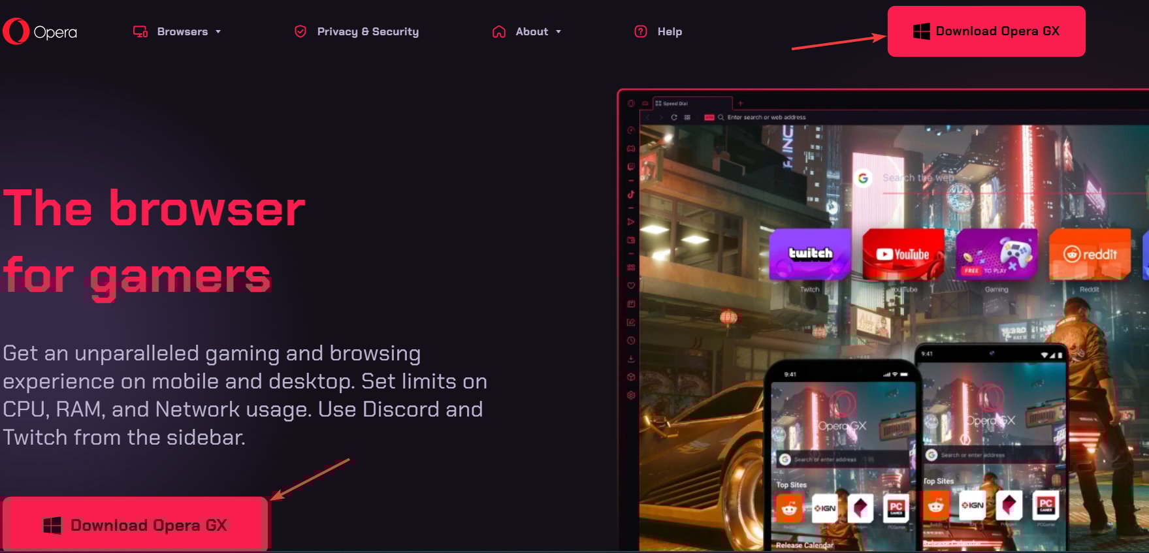
Task: Click the monitor icon beside Browsers
Action: (x=140, y=31)
